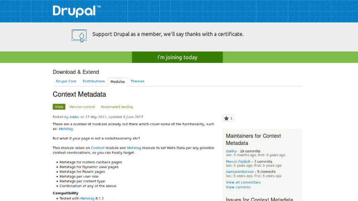Switch to the Modules tab
This screenshot has height=201, width=358.
(x=117, y=82)
